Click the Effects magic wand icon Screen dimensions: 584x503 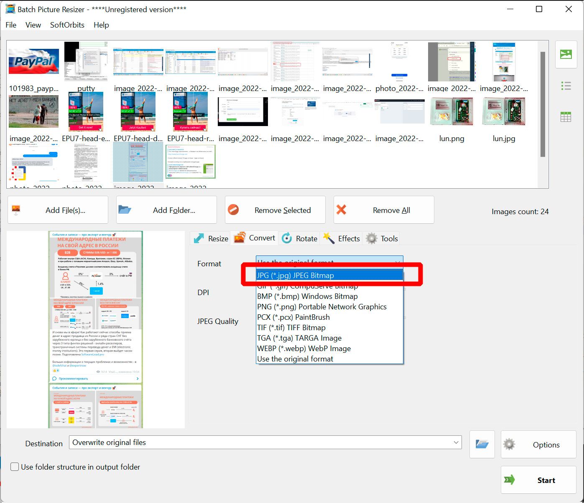click(330, 238)
